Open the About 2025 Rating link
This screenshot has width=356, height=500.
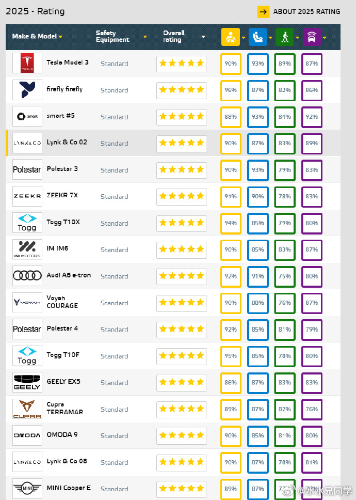tap(306, 12)
